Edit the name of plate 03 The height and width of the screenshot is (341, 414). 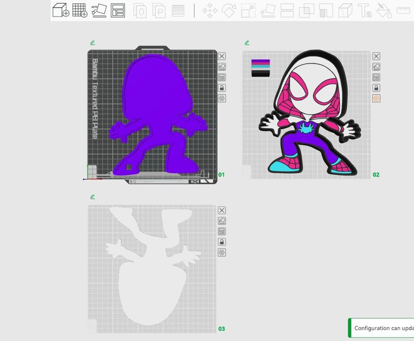pos(93,196)
